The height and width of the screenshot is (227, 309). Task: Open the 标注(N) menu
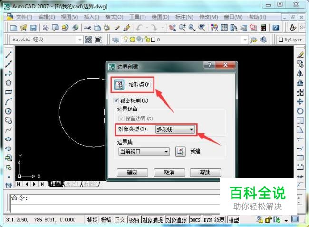click(x=184, y=17)
